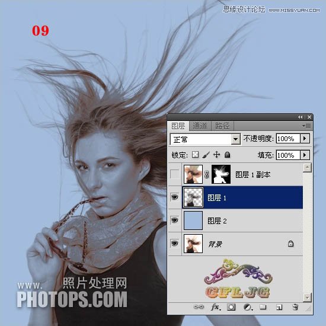
Task: Click the 图层 1 transparent thumbnail
Action: point(193,197)
